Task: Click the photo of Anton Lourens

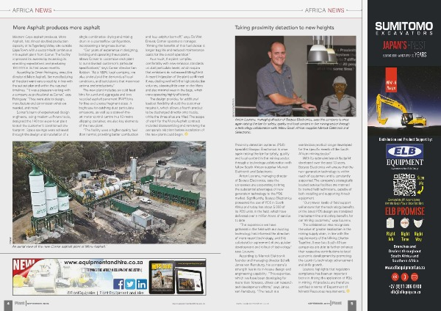Action: point(295,76)
